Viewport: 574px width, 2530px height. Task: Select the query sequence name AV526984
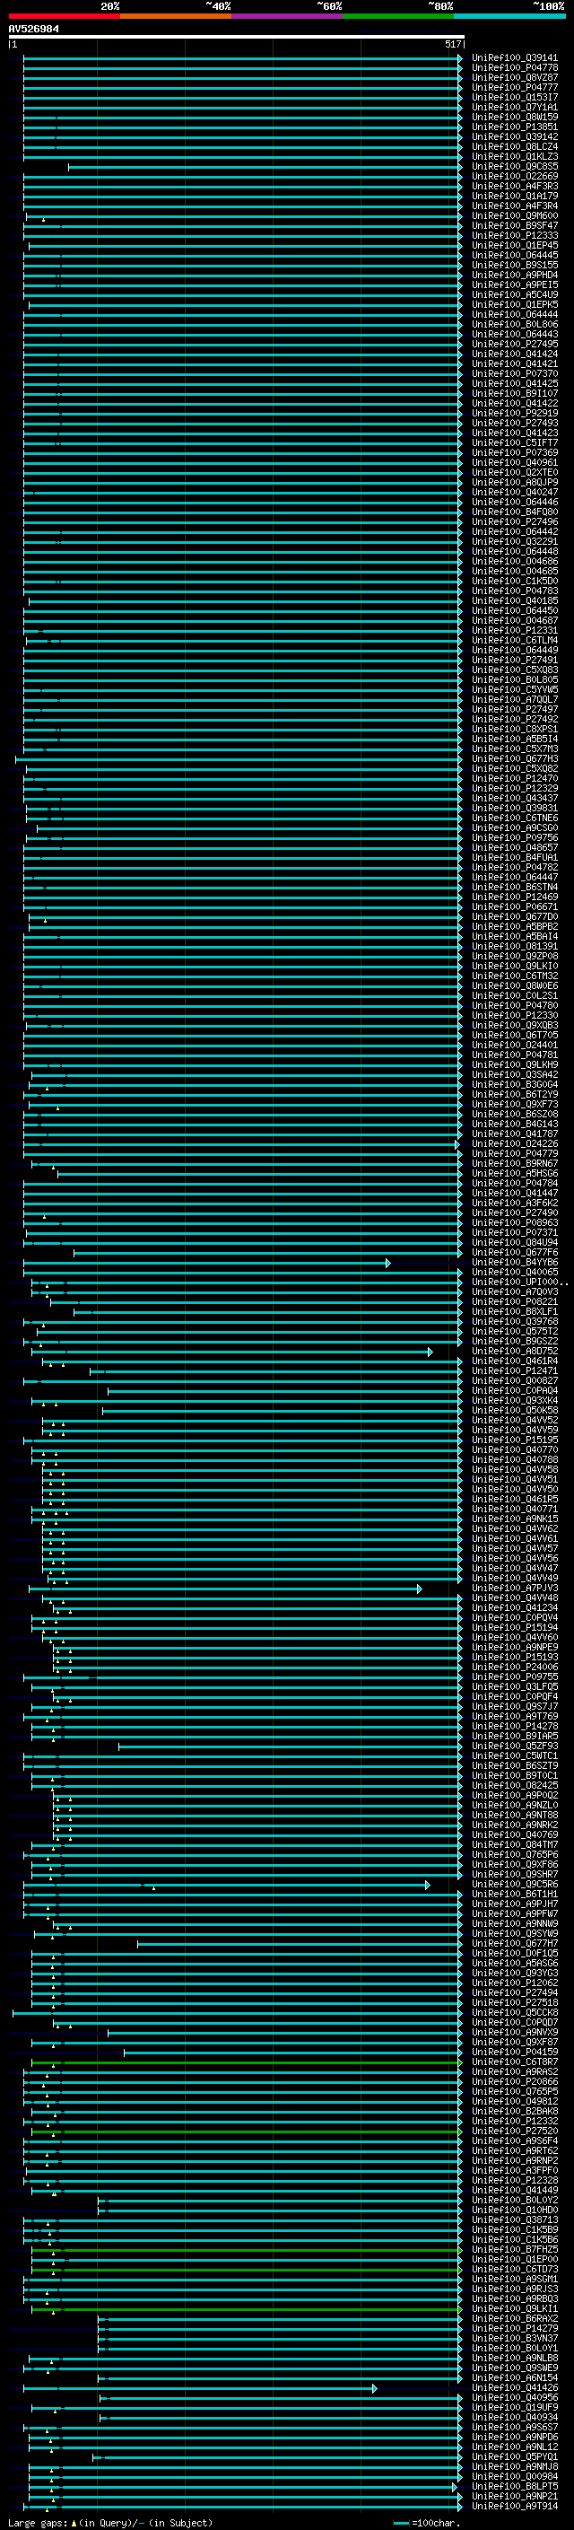(x=33, y=30)
